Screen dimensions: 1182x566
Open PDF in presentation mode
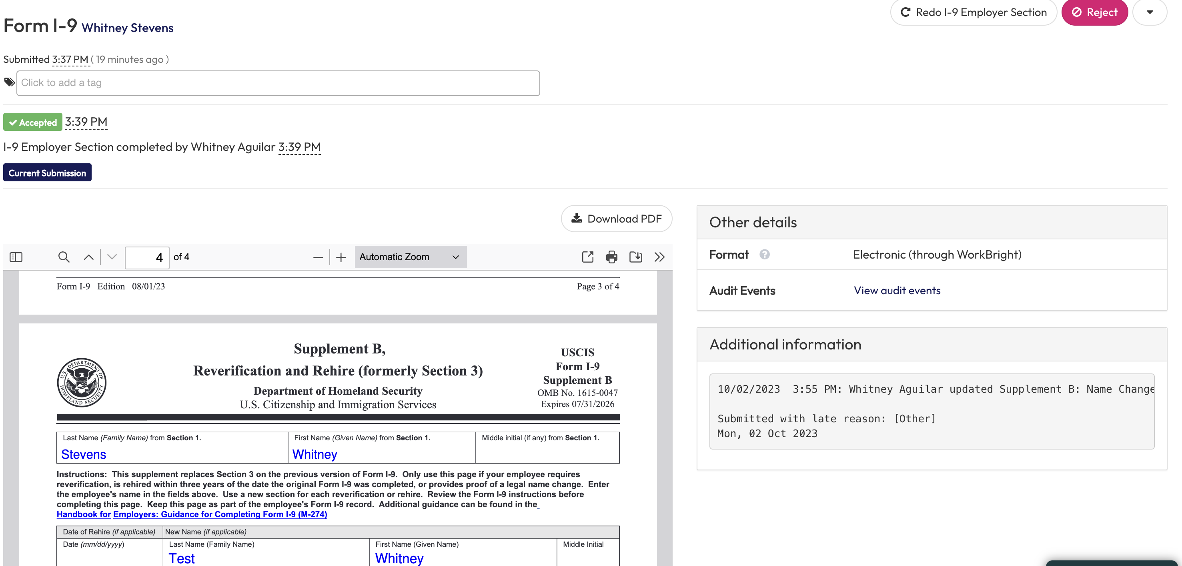pos(587,257)
